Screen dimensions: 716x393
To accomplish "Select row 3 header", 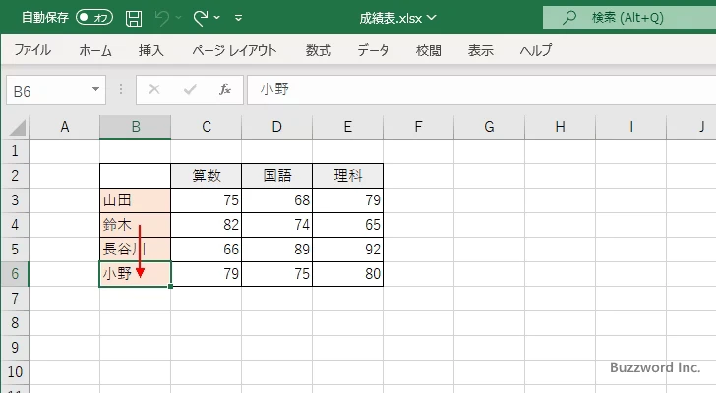I will (14, 200).
